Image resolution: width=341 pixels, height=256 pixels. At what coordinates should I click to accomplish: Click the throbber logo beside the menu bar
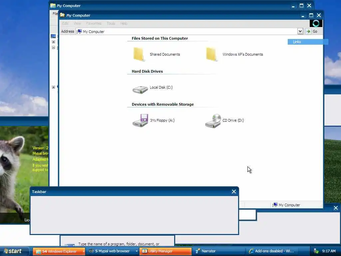coord(316,23)
